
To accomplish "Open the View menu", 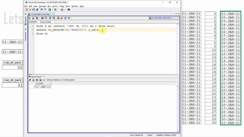I will coord(35,6).
